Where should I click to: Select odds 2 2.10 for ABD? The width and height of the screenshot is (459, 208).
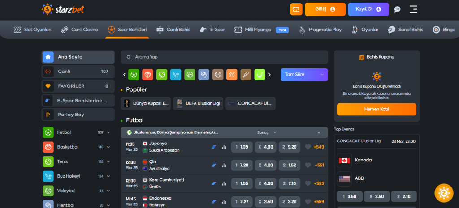point(404,196)
